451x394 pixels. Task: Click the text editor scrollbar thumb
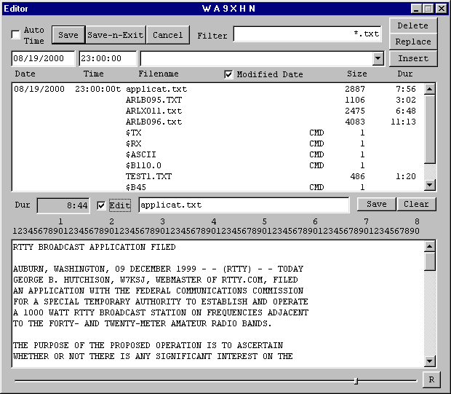(429, 261)
